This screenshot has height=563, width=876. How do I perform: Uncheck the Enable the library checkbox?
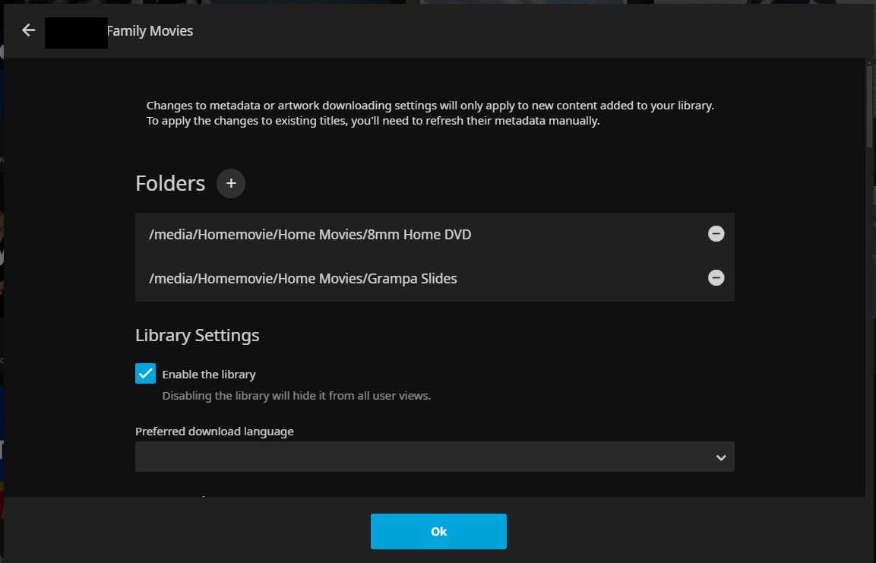tap(145, 374)
